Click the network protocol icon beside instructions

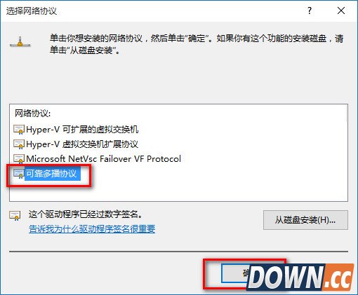click(x=20, y=42)
